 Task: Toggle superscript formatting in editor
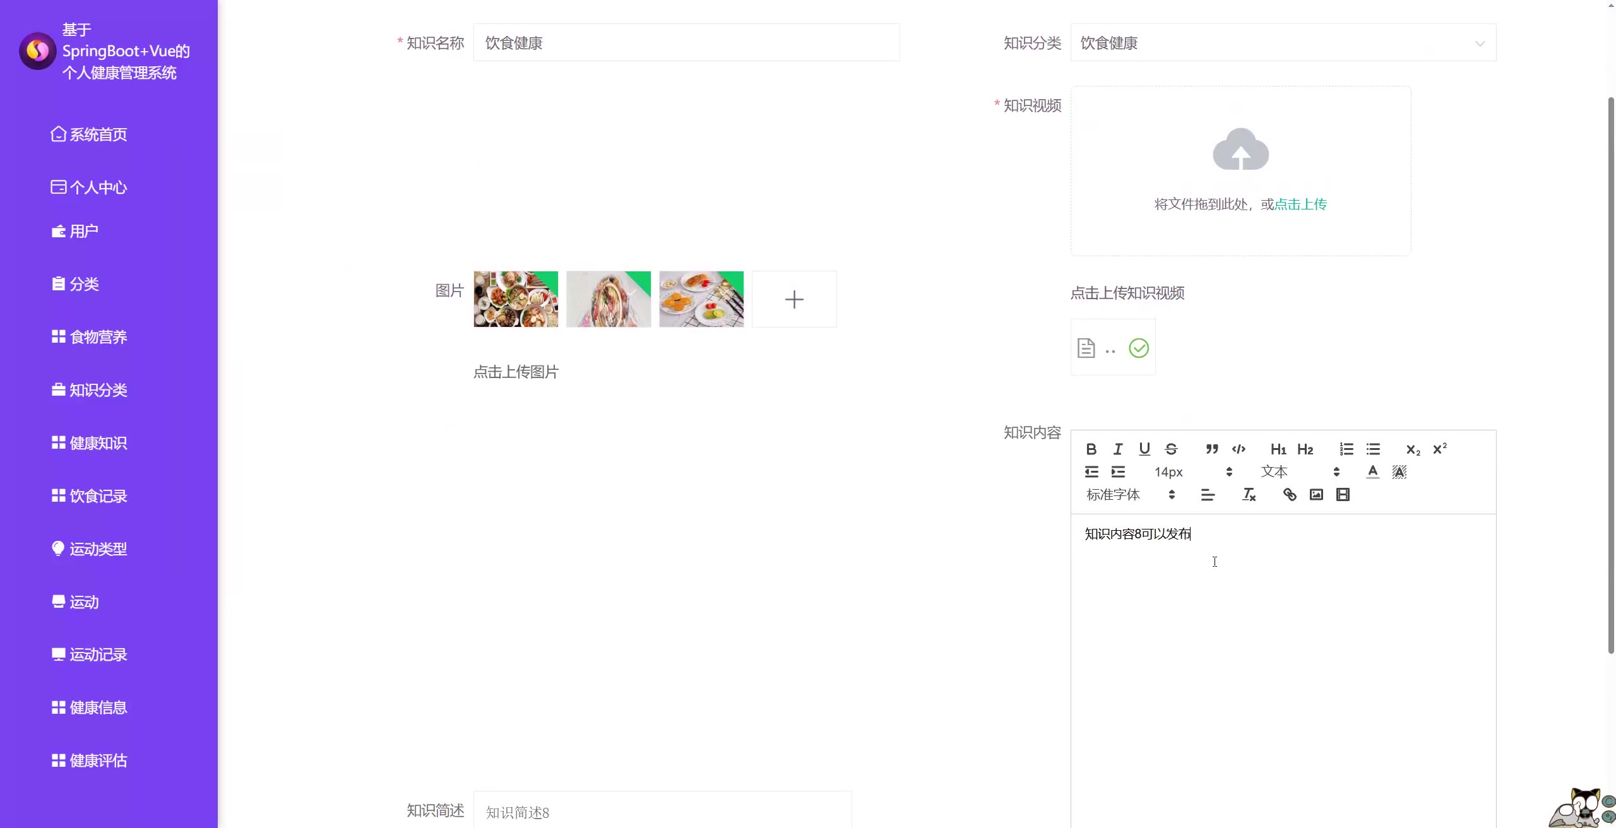point(1440,449)
